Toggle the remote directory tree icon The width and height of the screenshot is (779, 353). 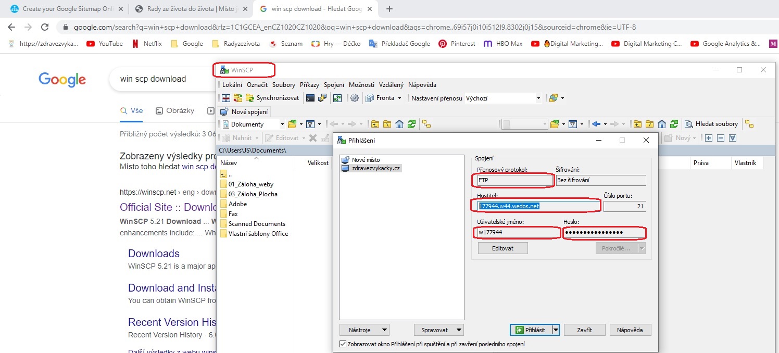click(x=749, y=124)
